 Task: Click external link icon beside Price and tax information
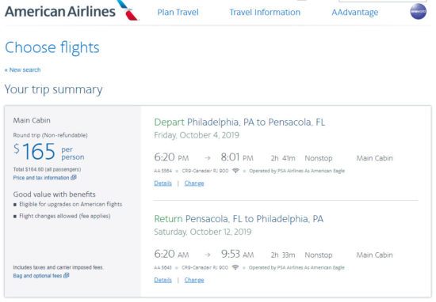point(74,177)
